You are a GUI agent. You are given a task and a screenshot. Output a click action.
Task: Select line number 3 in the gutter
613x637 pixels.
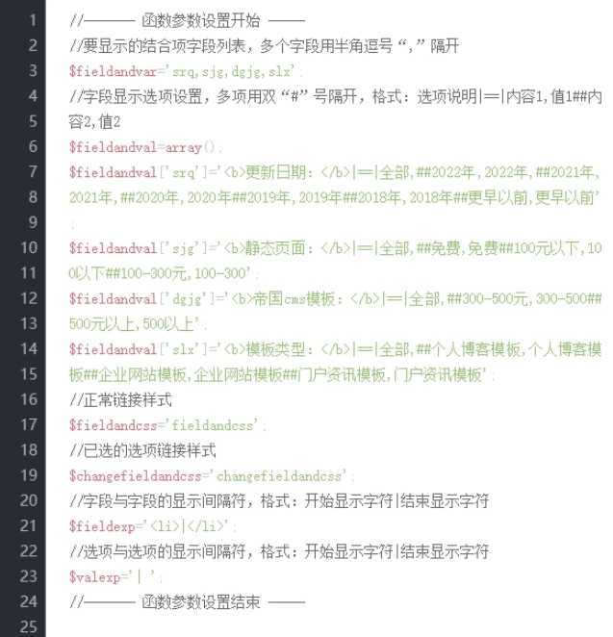pyautogui.click(x=33, y=70)
